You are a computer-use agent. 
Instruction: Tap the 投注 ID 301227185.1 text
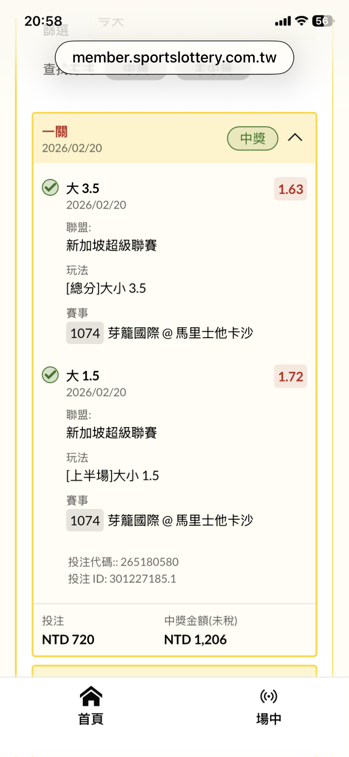(122, 579)
